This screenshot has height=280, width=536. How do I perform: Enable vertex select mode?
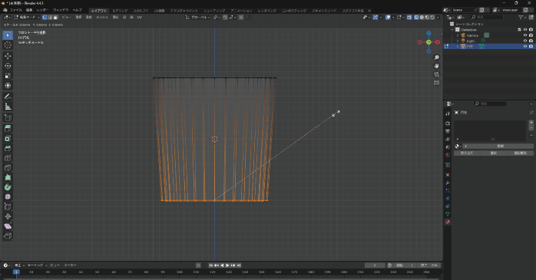(x=45, y=17)
